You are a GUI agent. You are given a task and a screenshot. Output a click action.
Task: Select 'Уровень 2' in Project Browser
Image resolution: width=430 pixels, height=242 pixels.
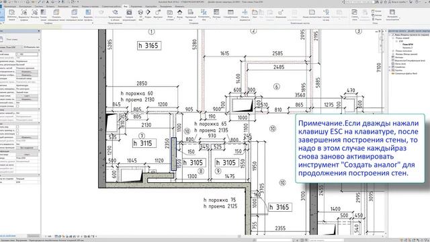[x=408, y=48]
